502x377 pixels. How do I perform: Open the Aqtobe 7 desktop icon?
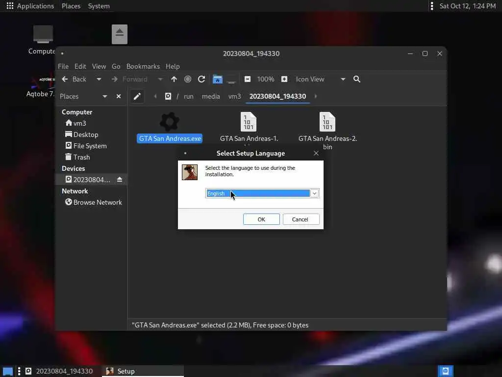42,86
